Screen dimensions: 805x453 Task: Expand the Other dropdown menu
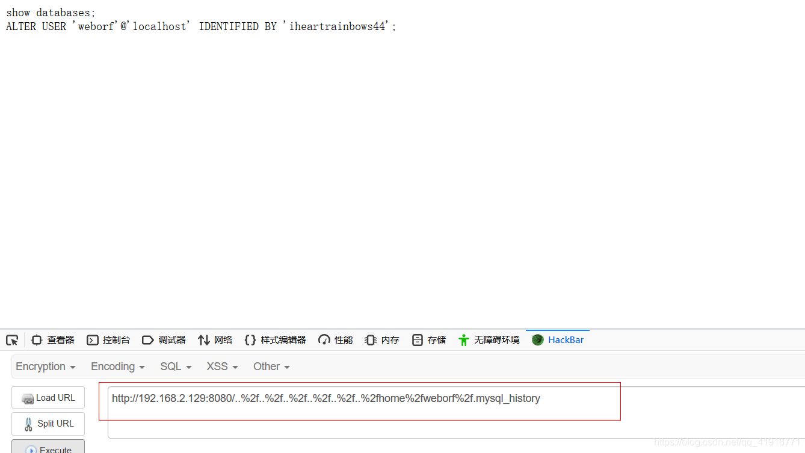point(271,366)
